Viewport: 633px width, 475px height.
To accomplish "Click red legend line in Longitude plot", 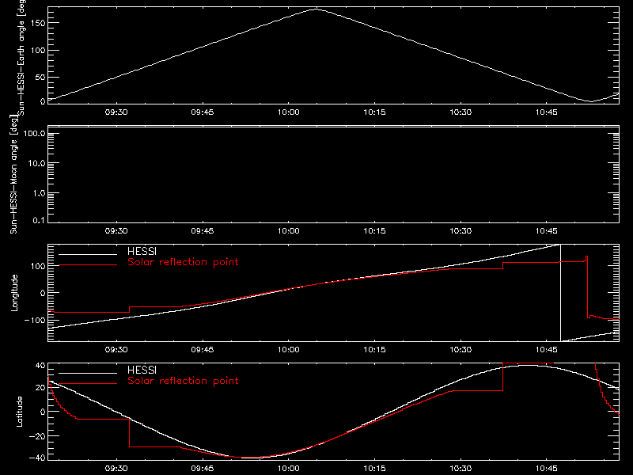I will 88,265.
